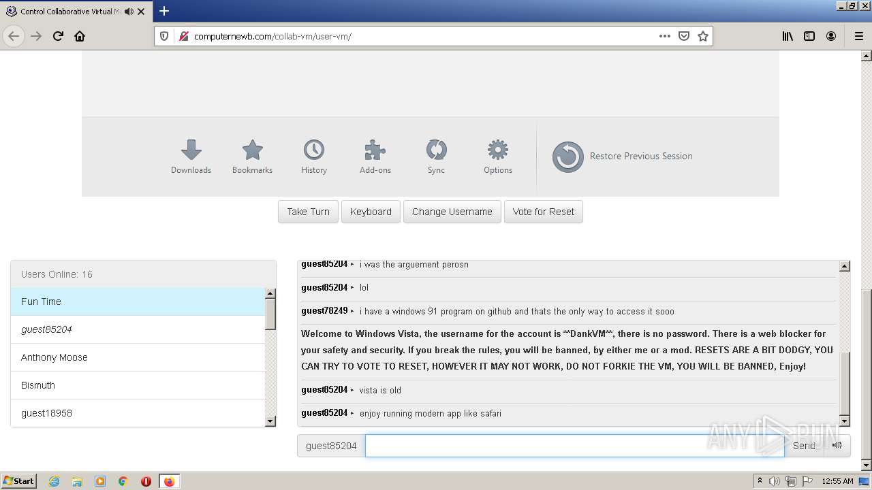The height and width of the screenshot is (490, 872).
Task: Click the Downloads icon in the VM display
Action: 191,157
